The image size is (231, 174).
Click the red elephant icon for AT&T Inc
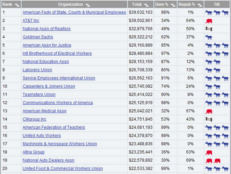pos(209,21)
